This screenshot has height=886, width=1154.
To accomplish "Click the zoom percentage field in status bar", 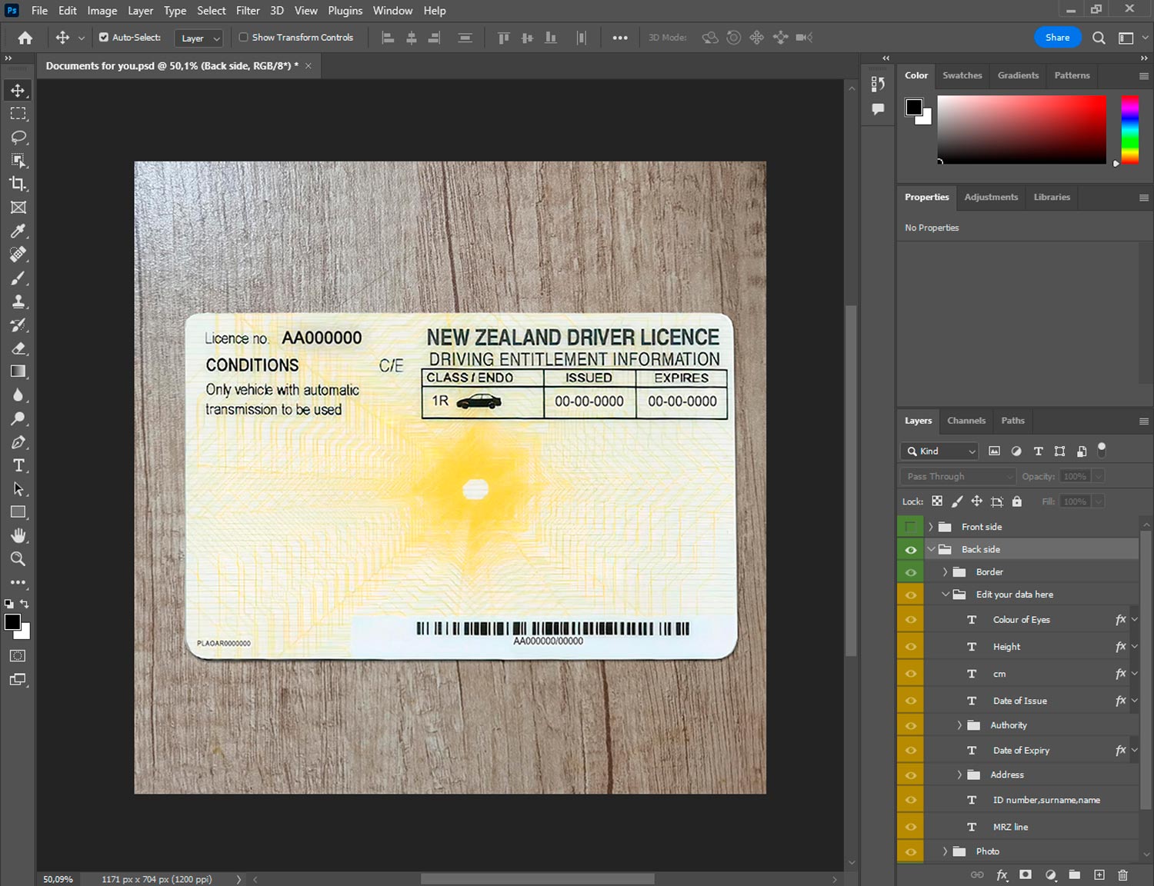I will [58, 879].
